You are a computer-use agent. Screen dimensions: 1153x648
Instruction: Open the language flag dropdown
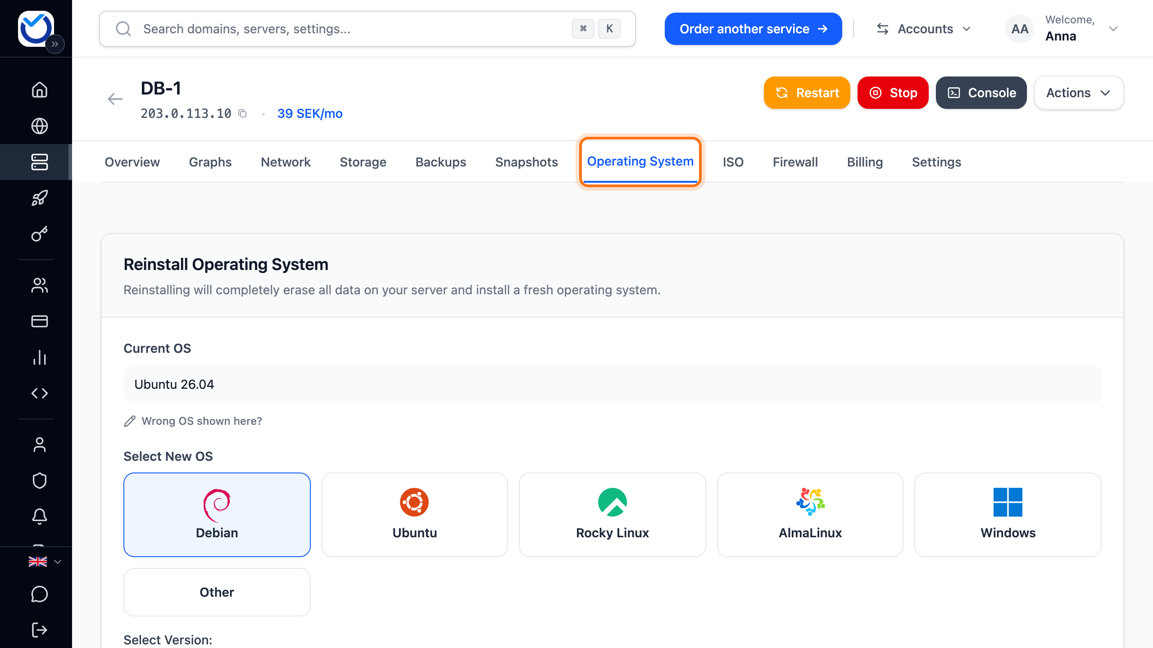pyautogui.click(x=45, y=562)
